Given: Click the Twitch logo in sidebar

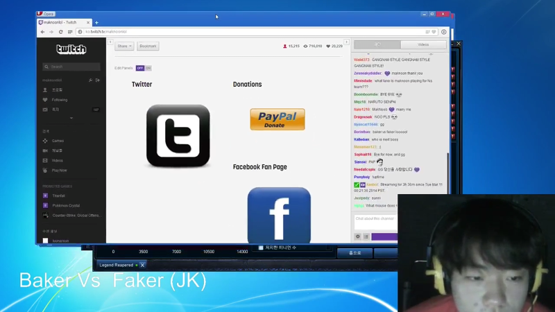Looking at the screenshot, I should coord(71,49).
